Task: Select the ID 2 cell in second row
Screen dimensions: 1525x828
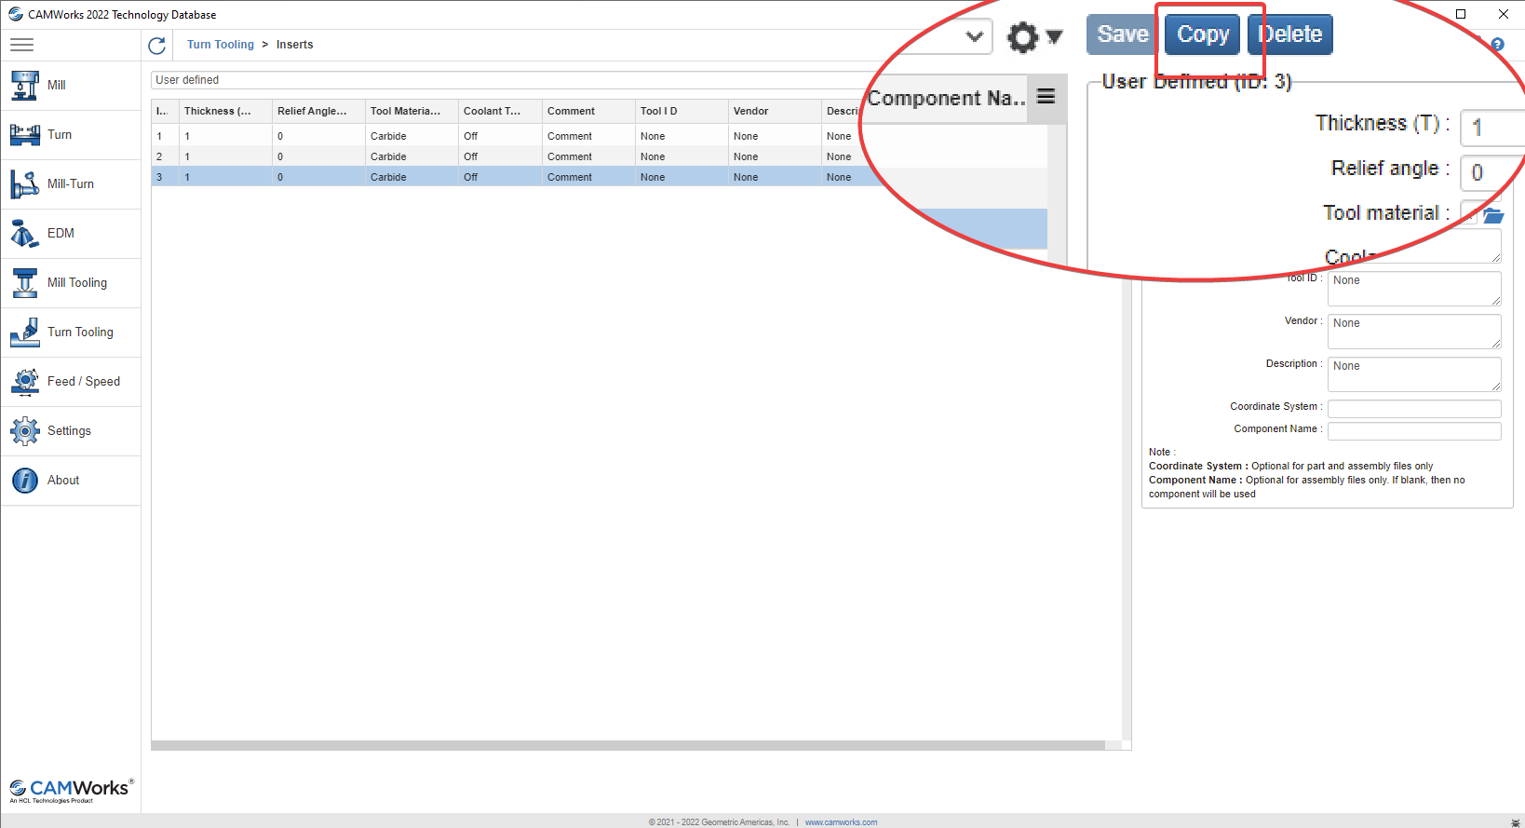Action: pyautogui.click(x=166, y=156)
